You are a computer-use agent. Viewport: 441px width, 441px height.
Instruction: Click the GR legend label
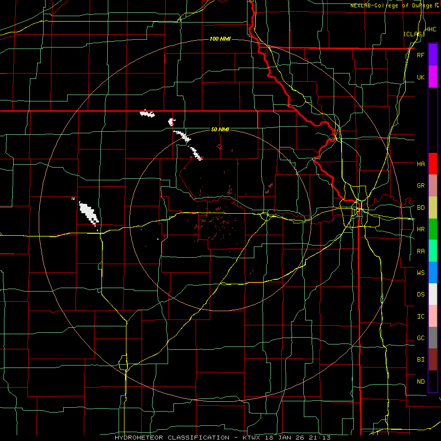coord(420,186)
